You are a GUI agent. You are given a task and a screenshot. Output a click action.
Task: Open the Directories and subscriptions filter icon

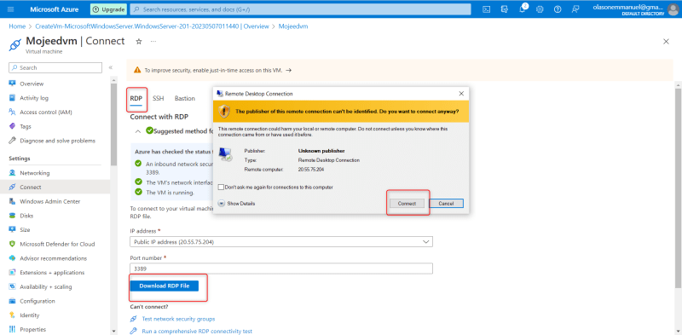pyautogui.click(x=505, y=9)
